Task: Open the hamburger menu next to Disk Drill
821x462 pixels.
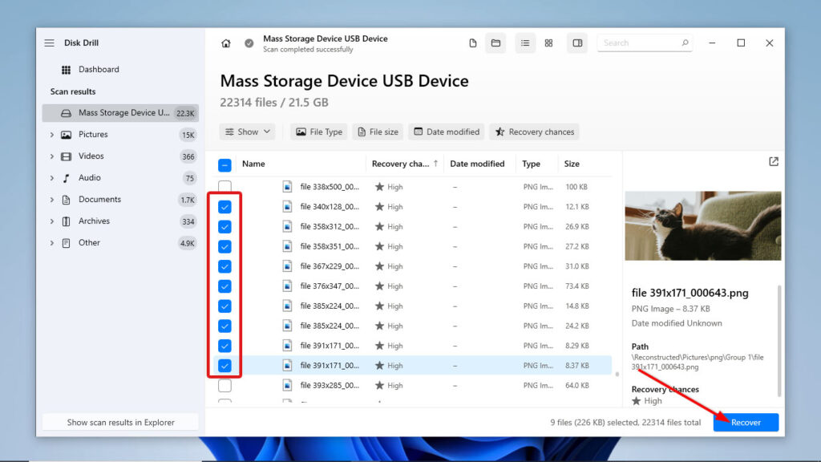Action: coord(51,43)
